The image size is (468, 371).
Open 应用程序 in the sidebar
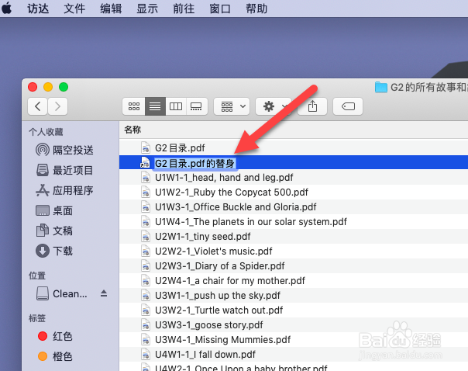pyautogui.click(x=64, y=190)
